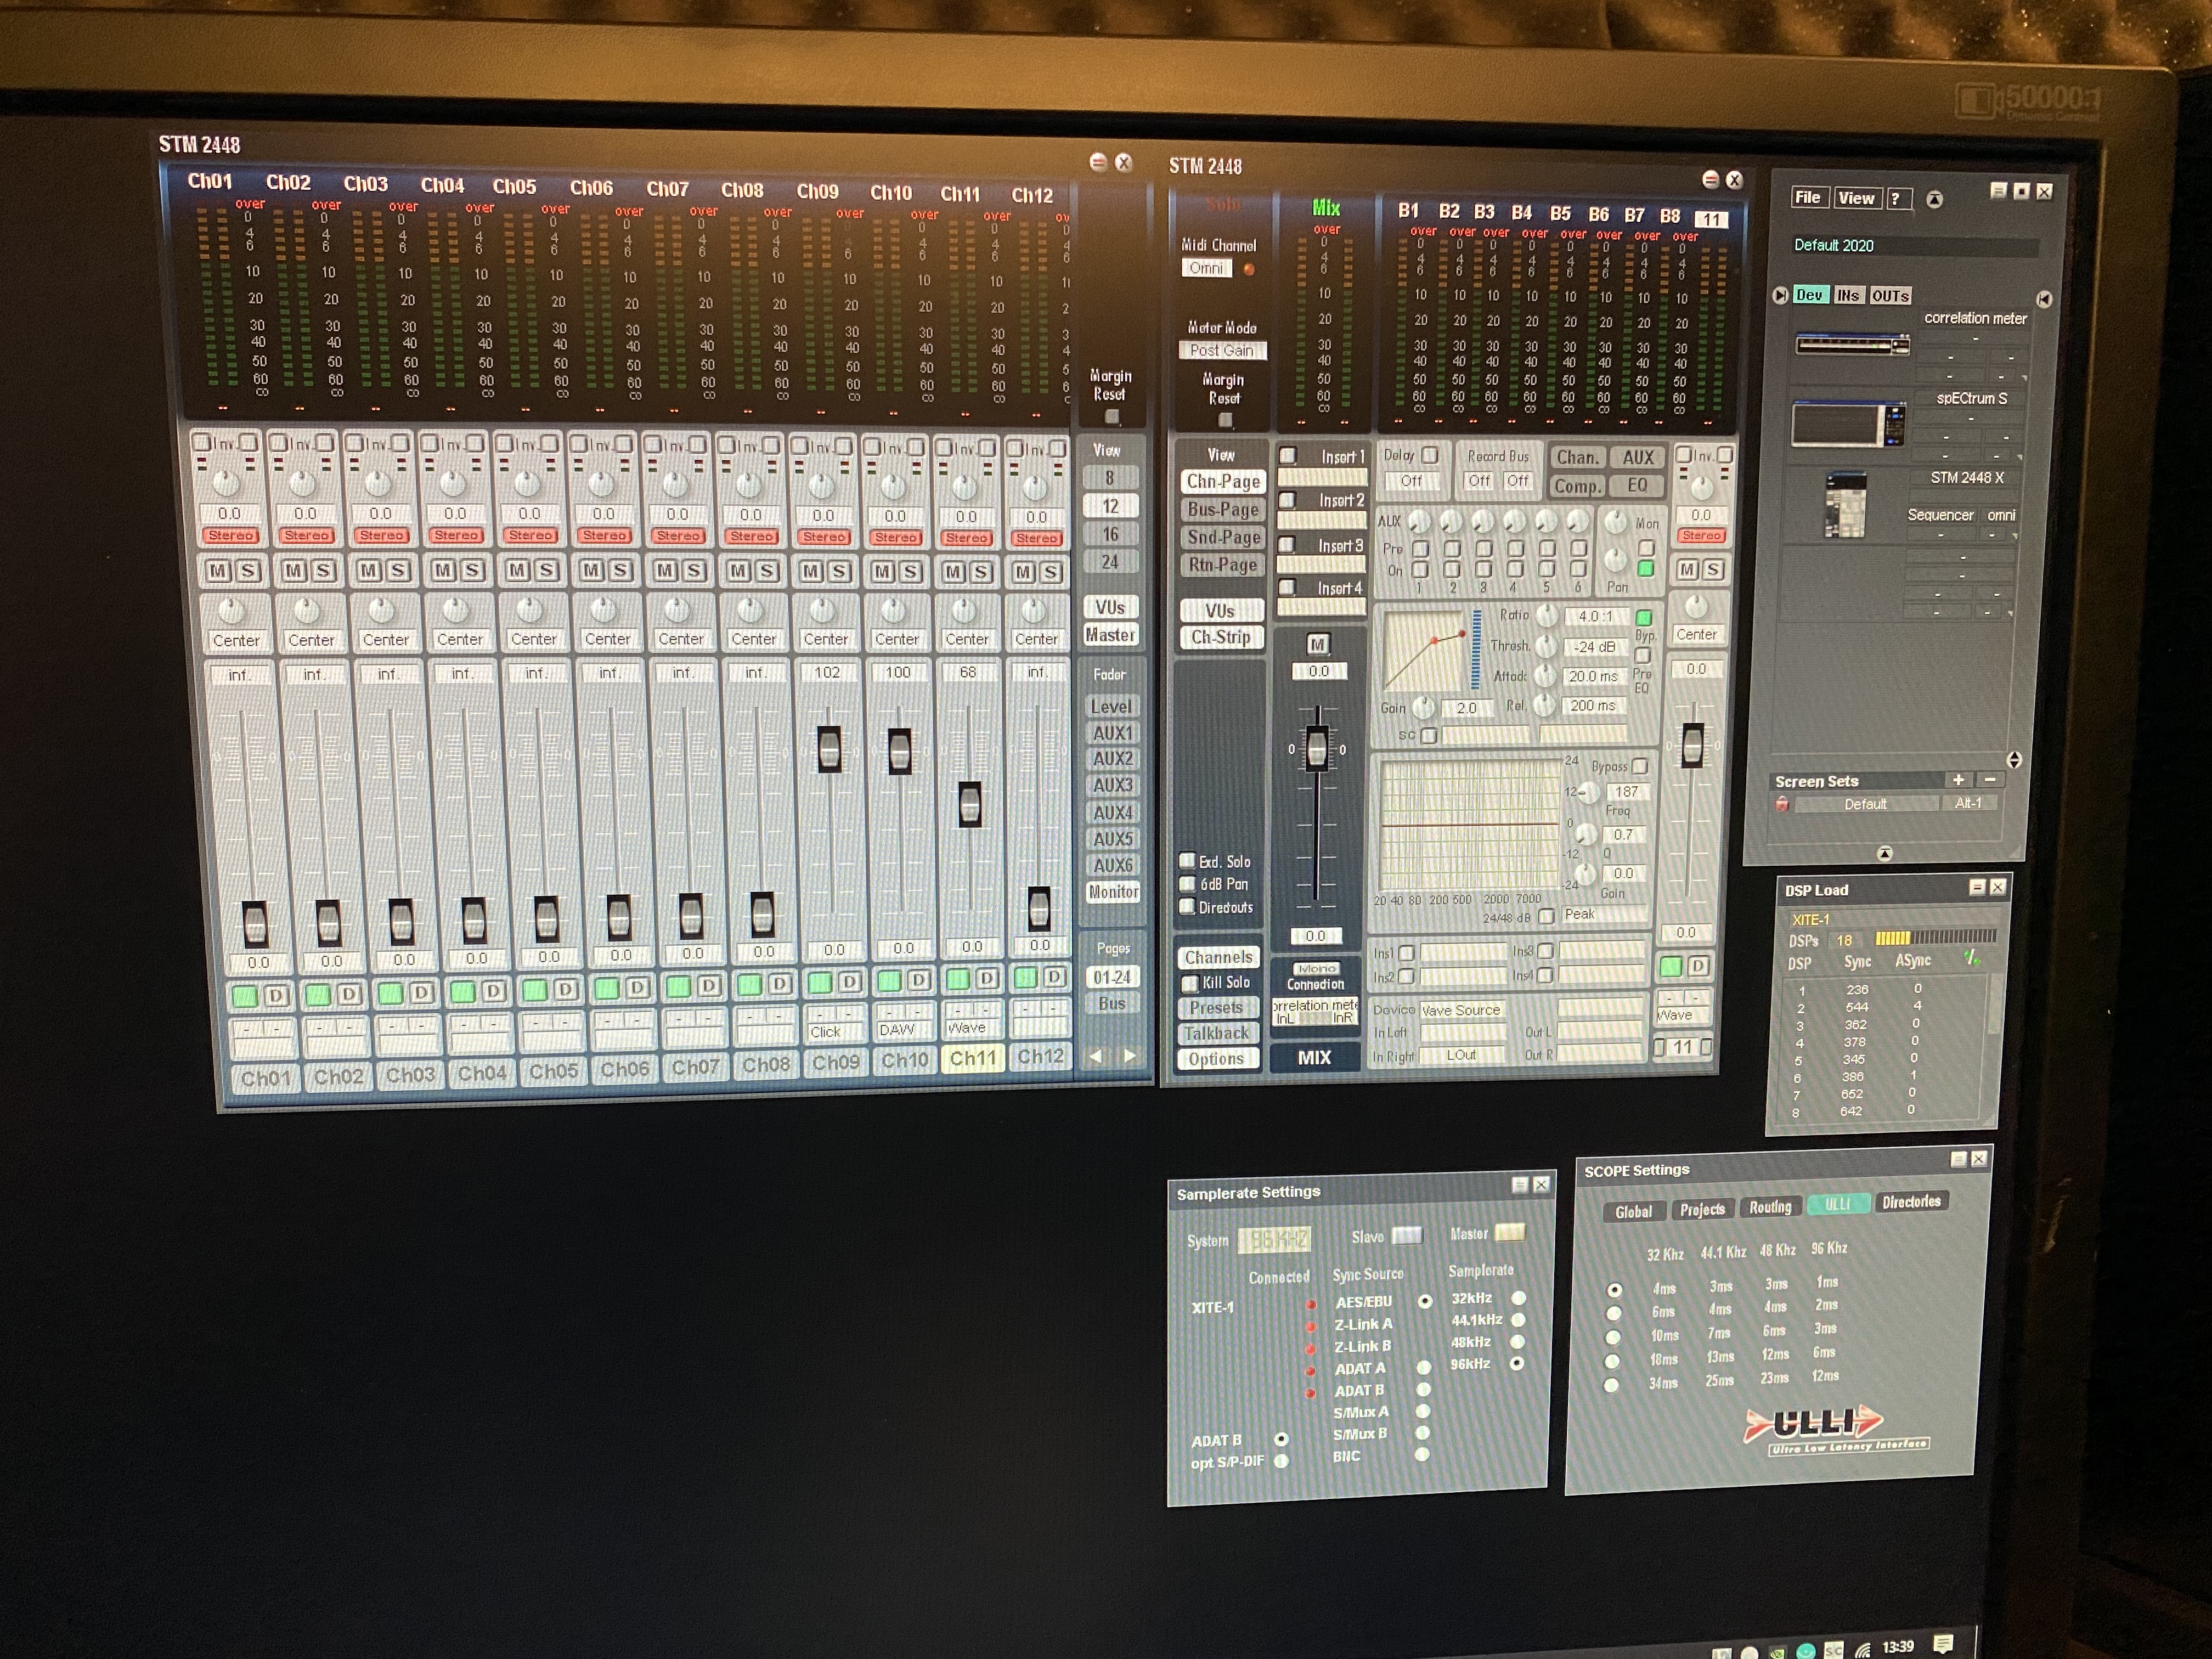This screenshot has width=2212, height=1659.
Task: Remove a screen set with minus button
Action: point(1990,780)
